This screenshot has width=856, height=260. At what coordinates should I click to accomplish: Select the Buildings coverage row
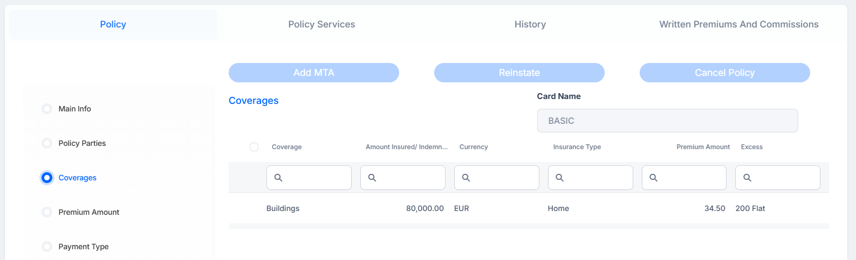(x=529, y=208)
